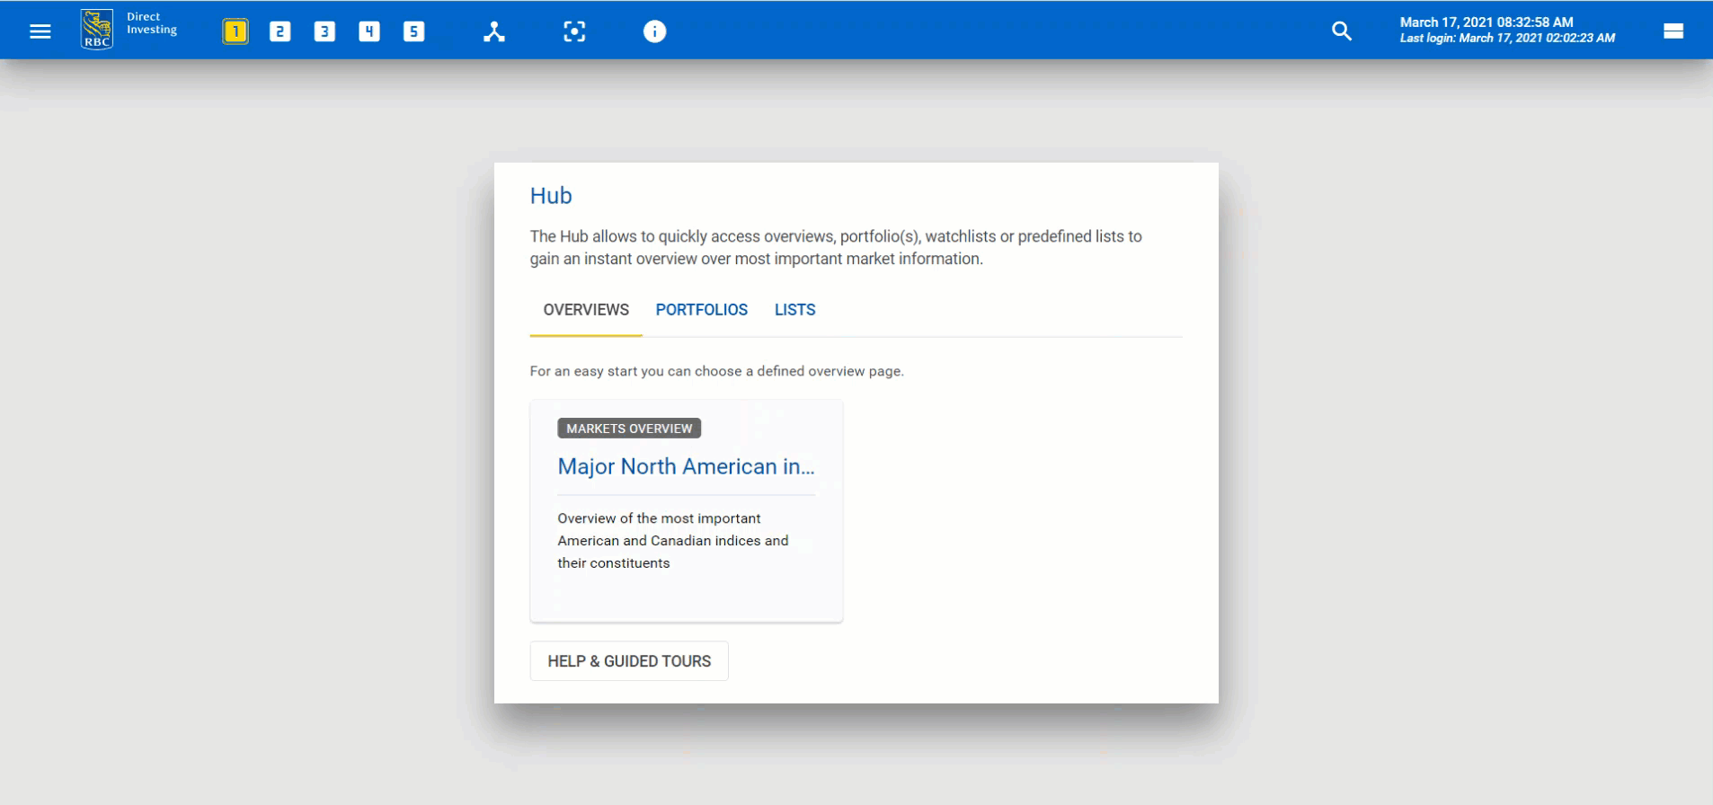The image size is (1713, 805).
Task: Switch to workspace 4
Action: point(369,31)
